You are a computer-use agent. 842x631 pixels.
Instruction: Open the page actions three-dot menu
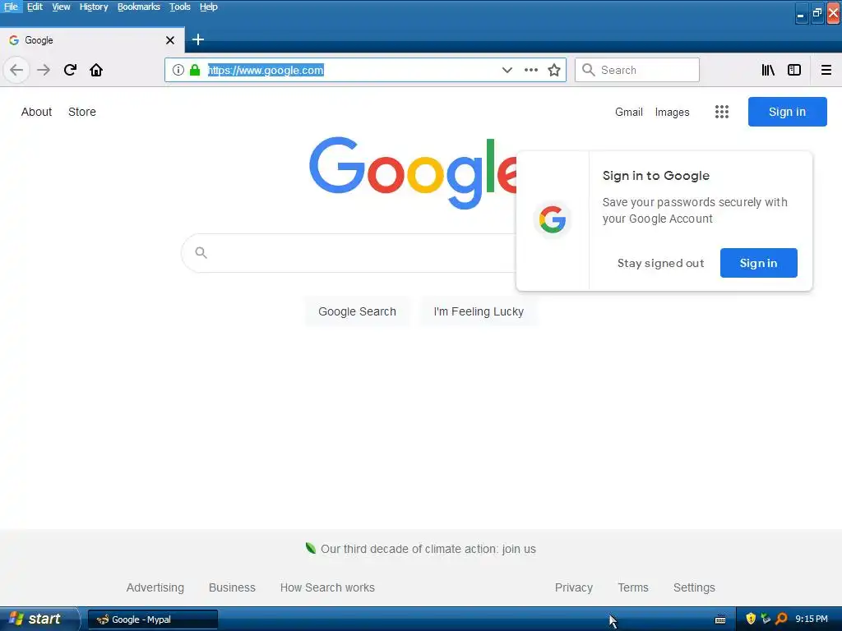(531, 71)
